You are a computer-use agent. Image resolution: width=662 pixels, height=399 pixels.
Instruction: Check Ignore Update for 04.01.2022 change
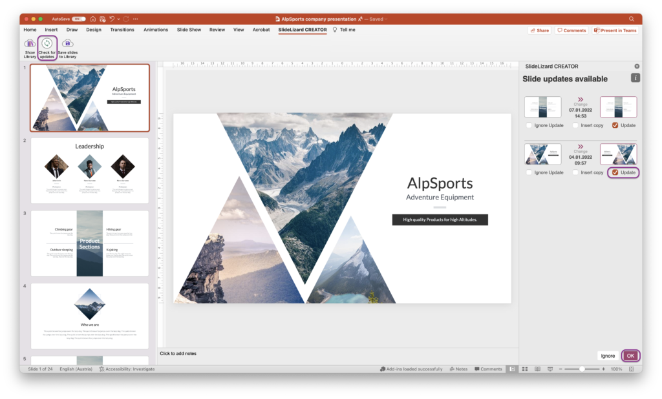pyautogui.click(x=529, y=172)
